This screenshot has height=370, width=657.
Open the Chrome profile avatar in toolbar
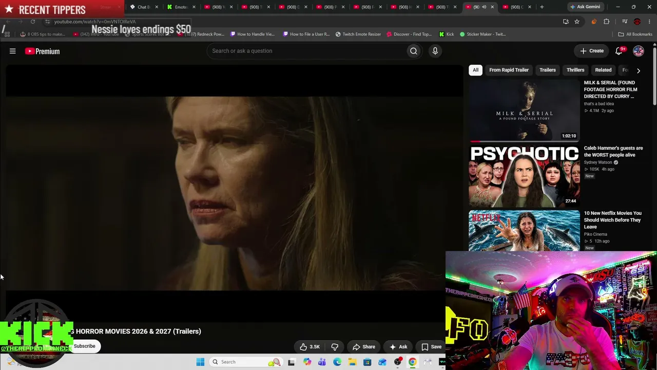(637, 22)
